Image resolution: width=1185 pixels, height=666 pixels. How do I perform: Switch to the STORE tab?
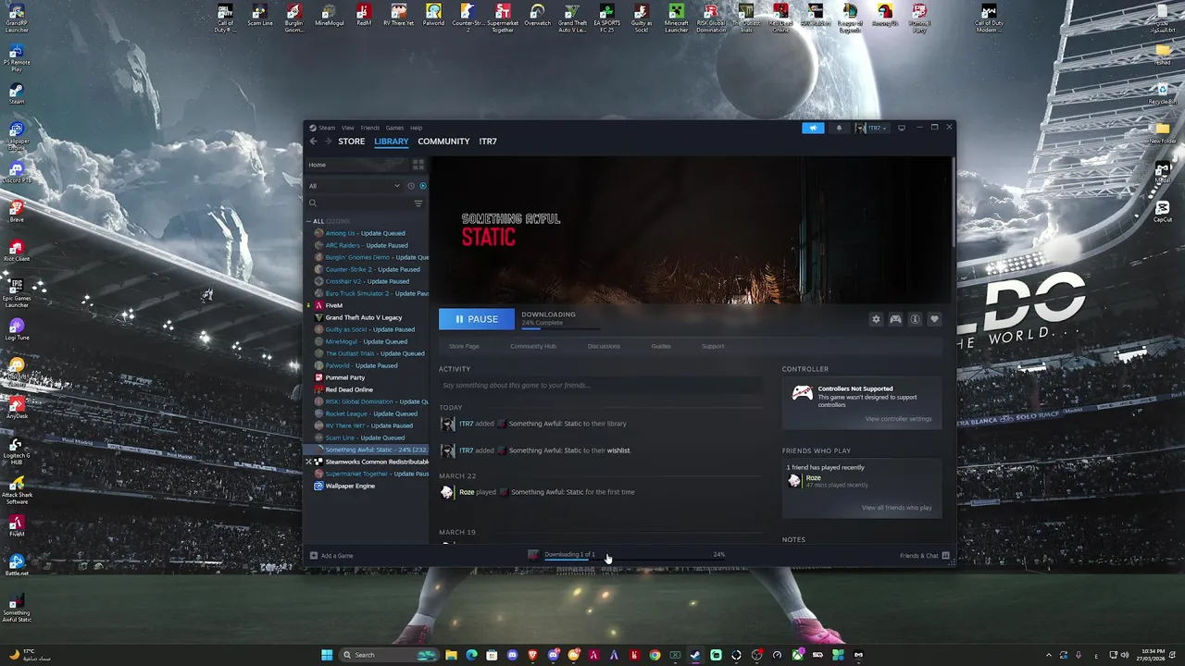tap(351, 142)
